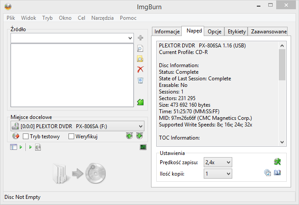The height and width of the screenshot is (205, 299).
Task: Click the disc info scrollbar thumb
Action: coord(282,65)
